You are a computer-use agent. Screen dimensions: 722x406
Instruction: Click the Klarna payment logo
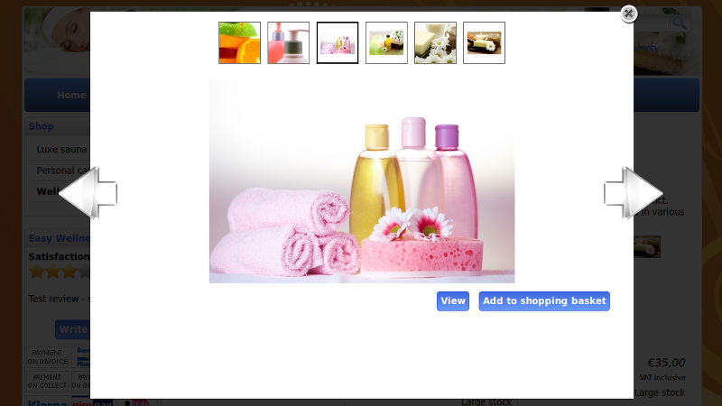[x=48, y=402]
